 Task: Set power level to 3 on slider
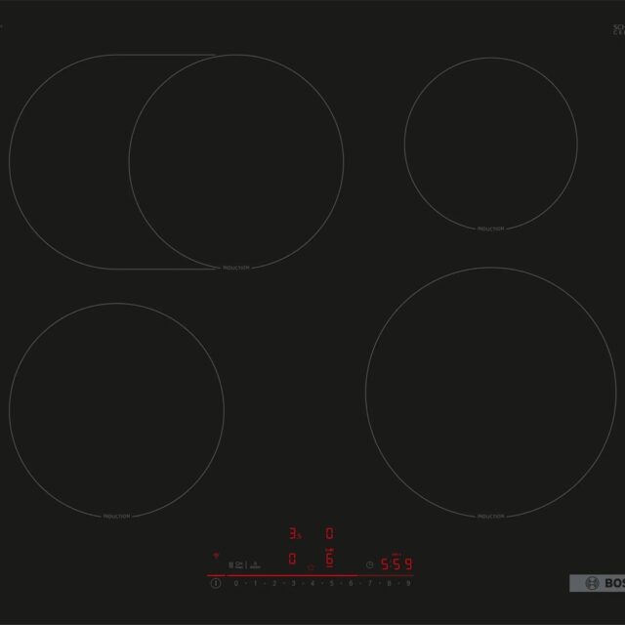coord(293,583)
